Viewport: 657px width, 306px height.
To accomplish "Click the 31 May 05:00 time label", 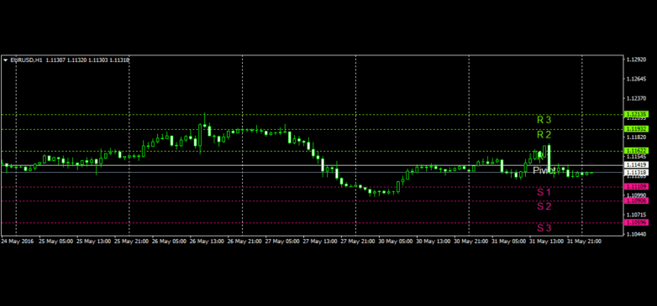I will click(508, 241).
